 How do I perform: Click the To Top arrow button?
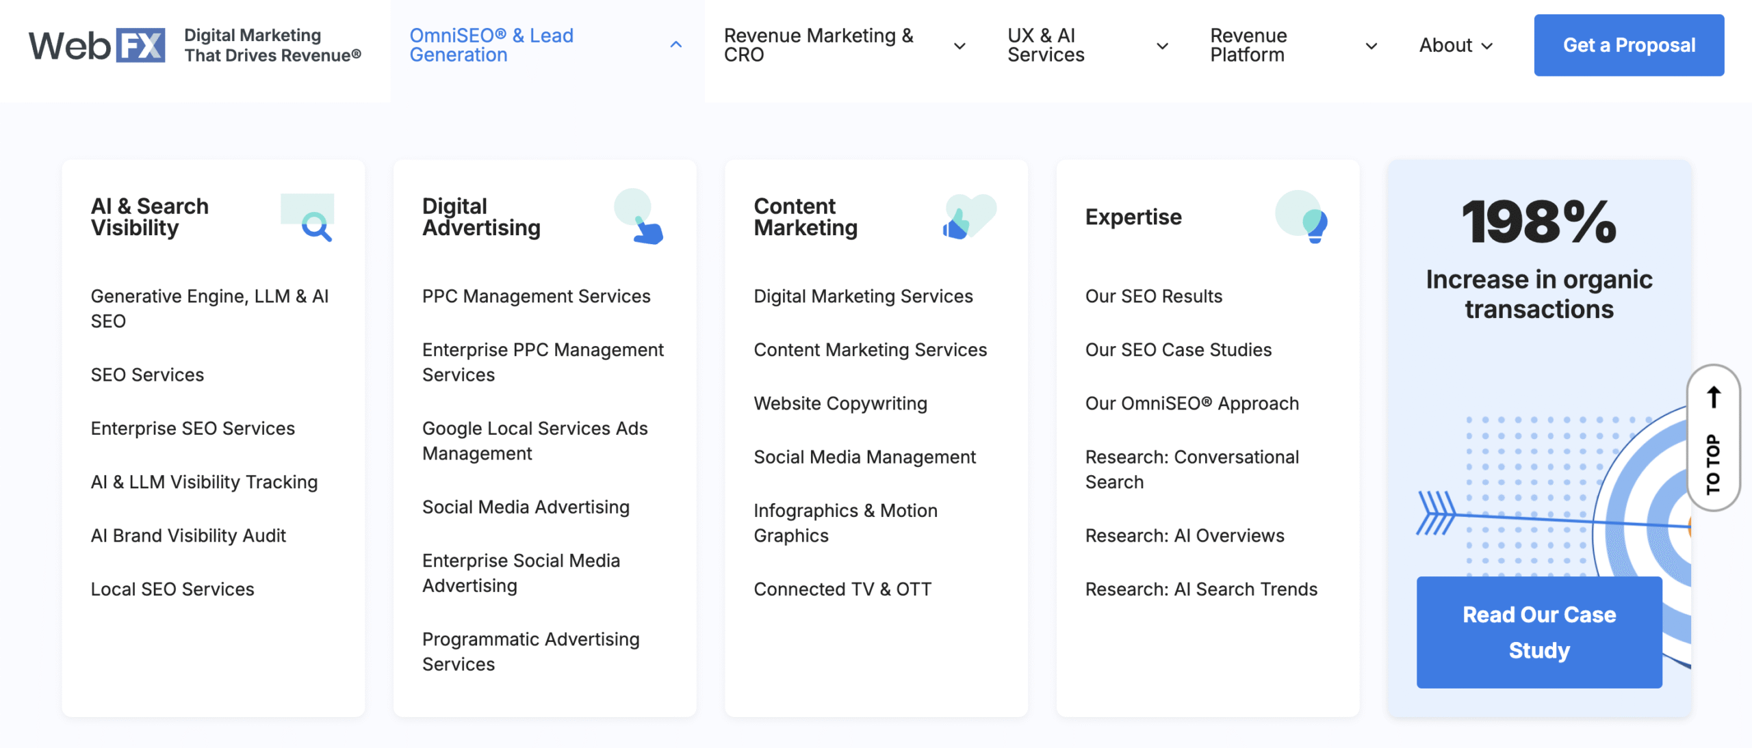pos(1713,437)
